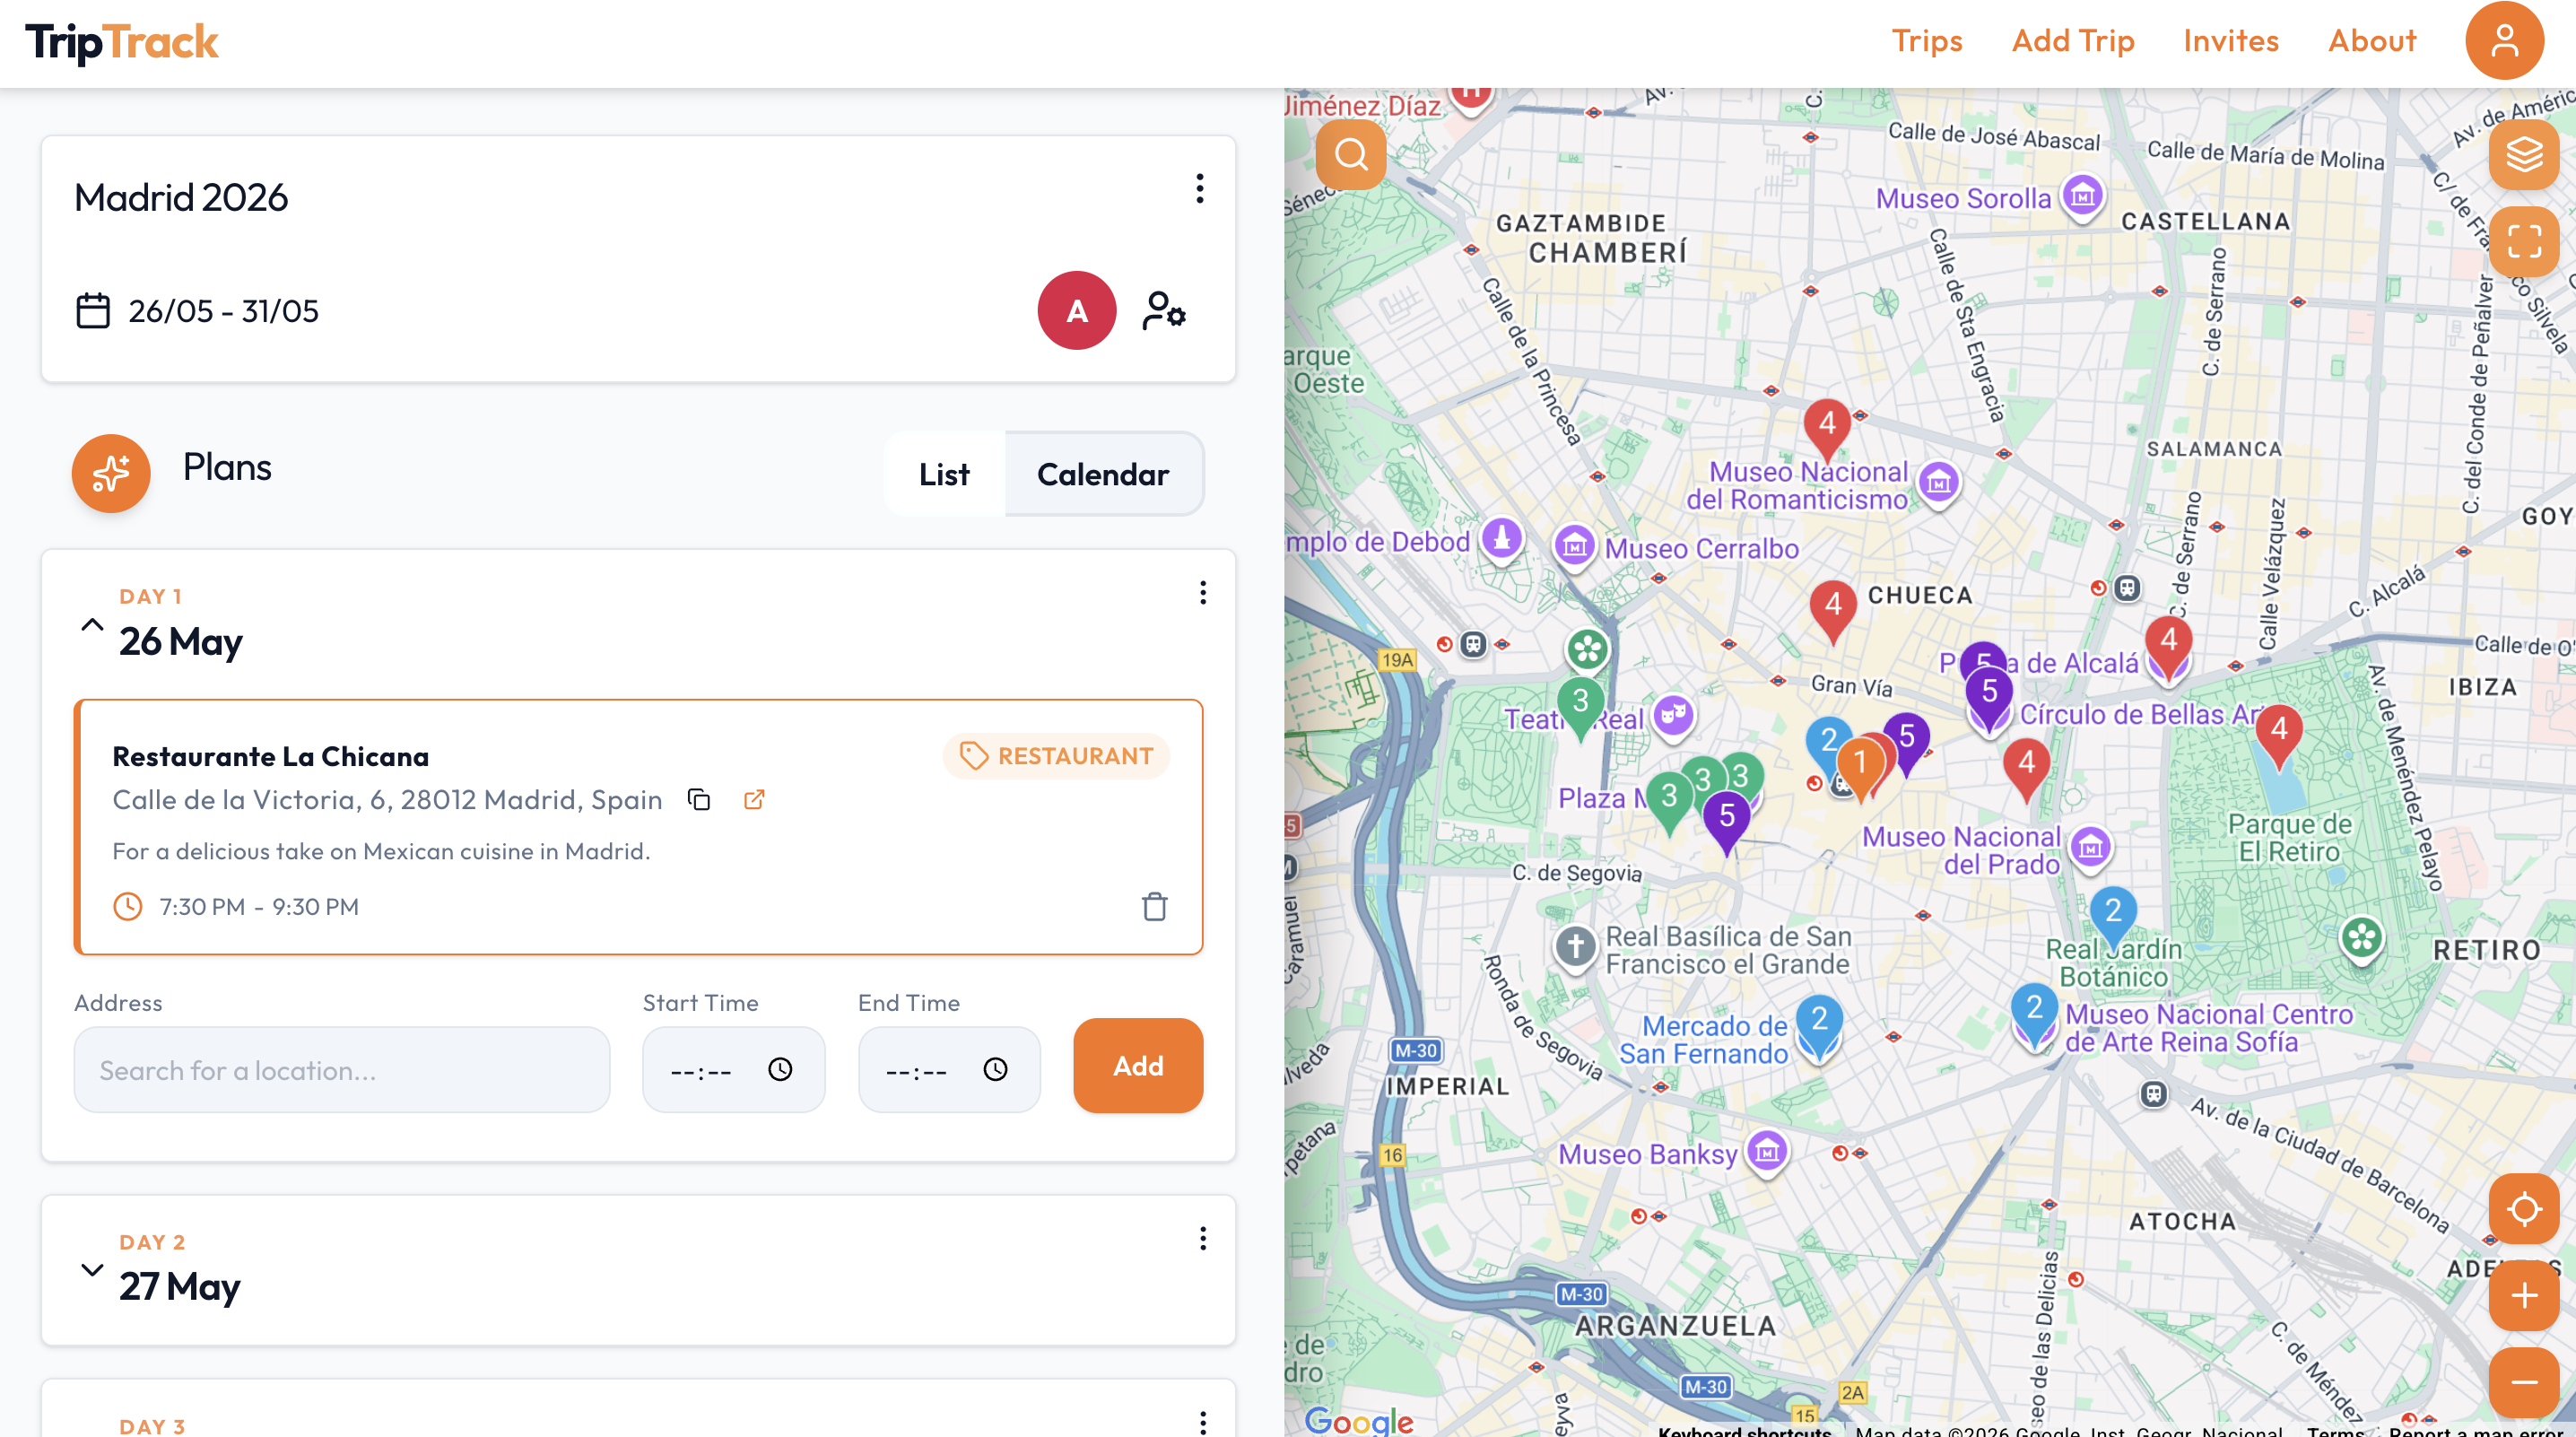The width and height of the screenshot is (2576, 1437).
Task: Switch to Calendar view
Action: click(1102, 474)
